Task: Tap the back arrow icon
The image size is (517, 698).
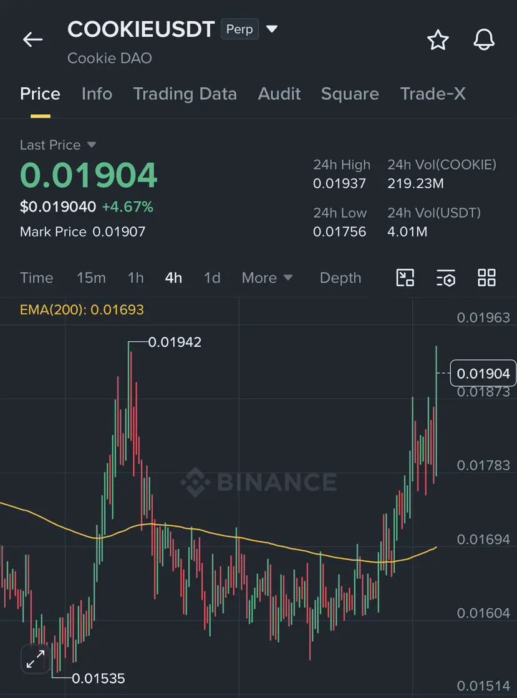Action: tap(33, 40)
